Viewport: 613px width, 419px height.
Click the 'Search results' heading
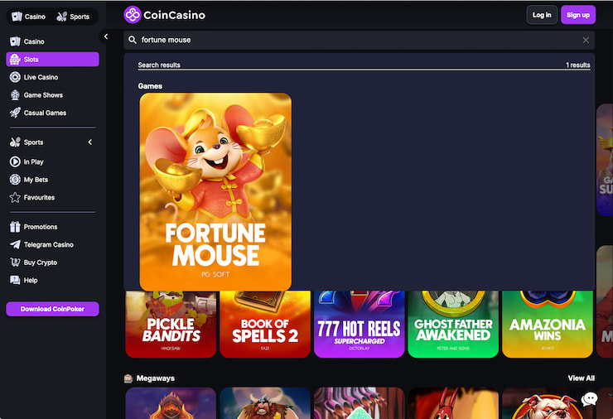click(x=159, y=65)
